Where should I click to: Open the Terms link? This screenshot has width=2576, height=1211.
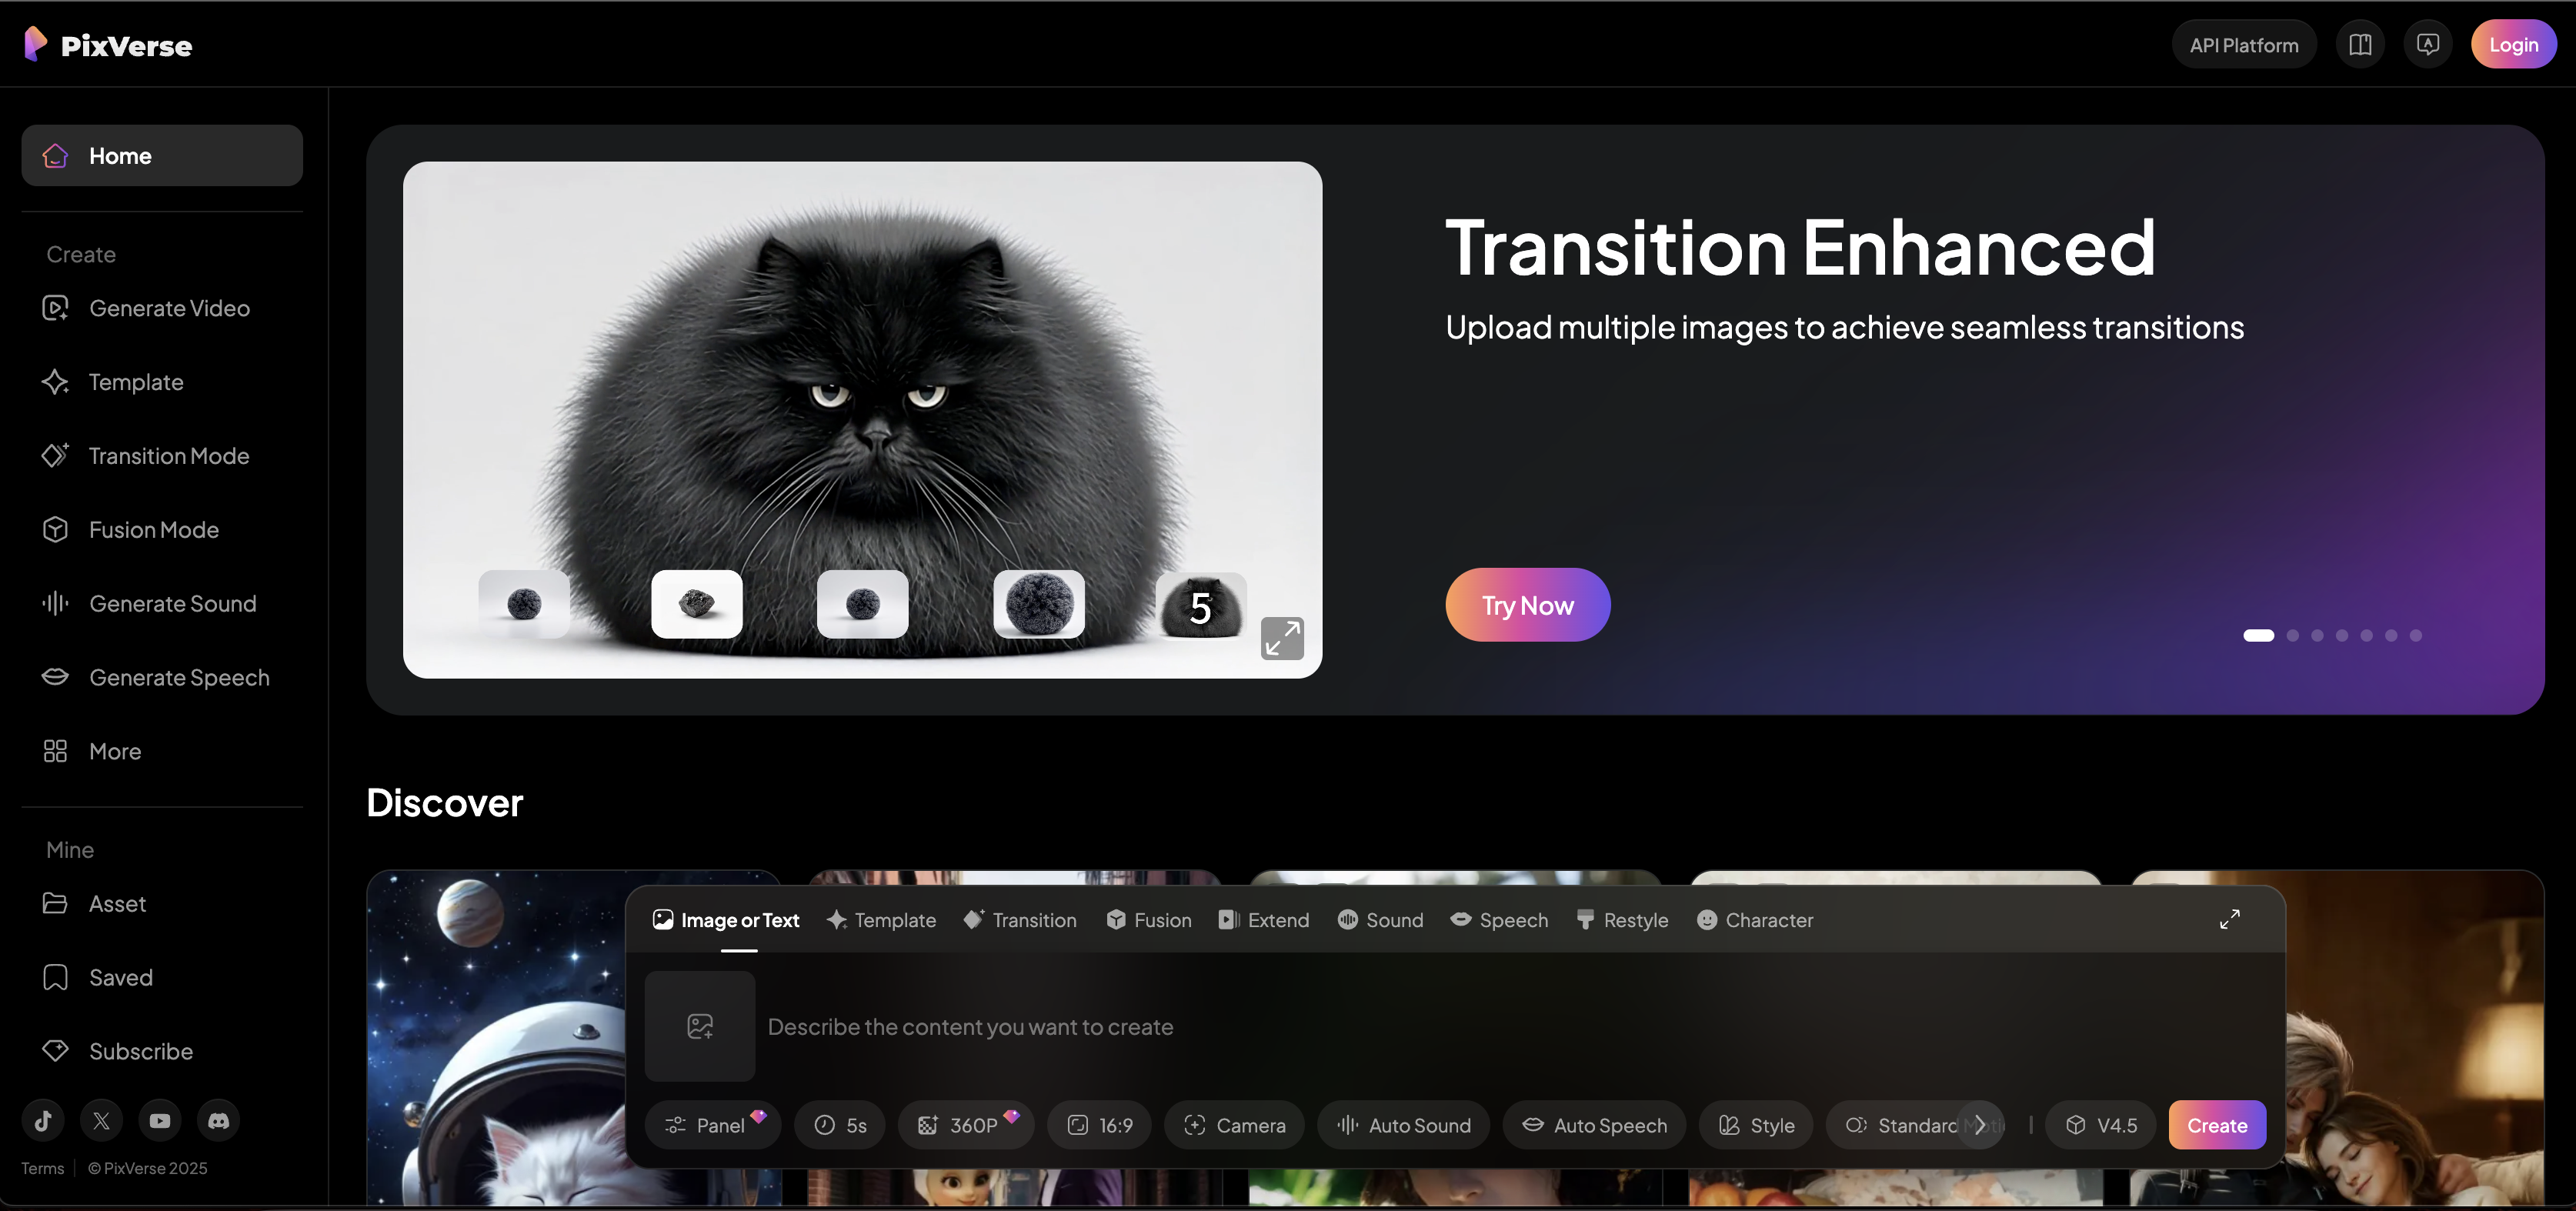point(42,1168)
